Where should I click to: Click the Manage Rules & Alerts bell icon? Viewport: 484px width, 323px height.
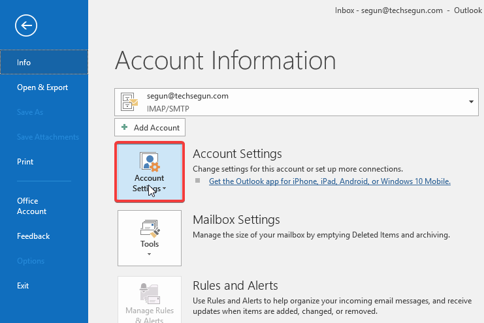[x=150, y=294]
